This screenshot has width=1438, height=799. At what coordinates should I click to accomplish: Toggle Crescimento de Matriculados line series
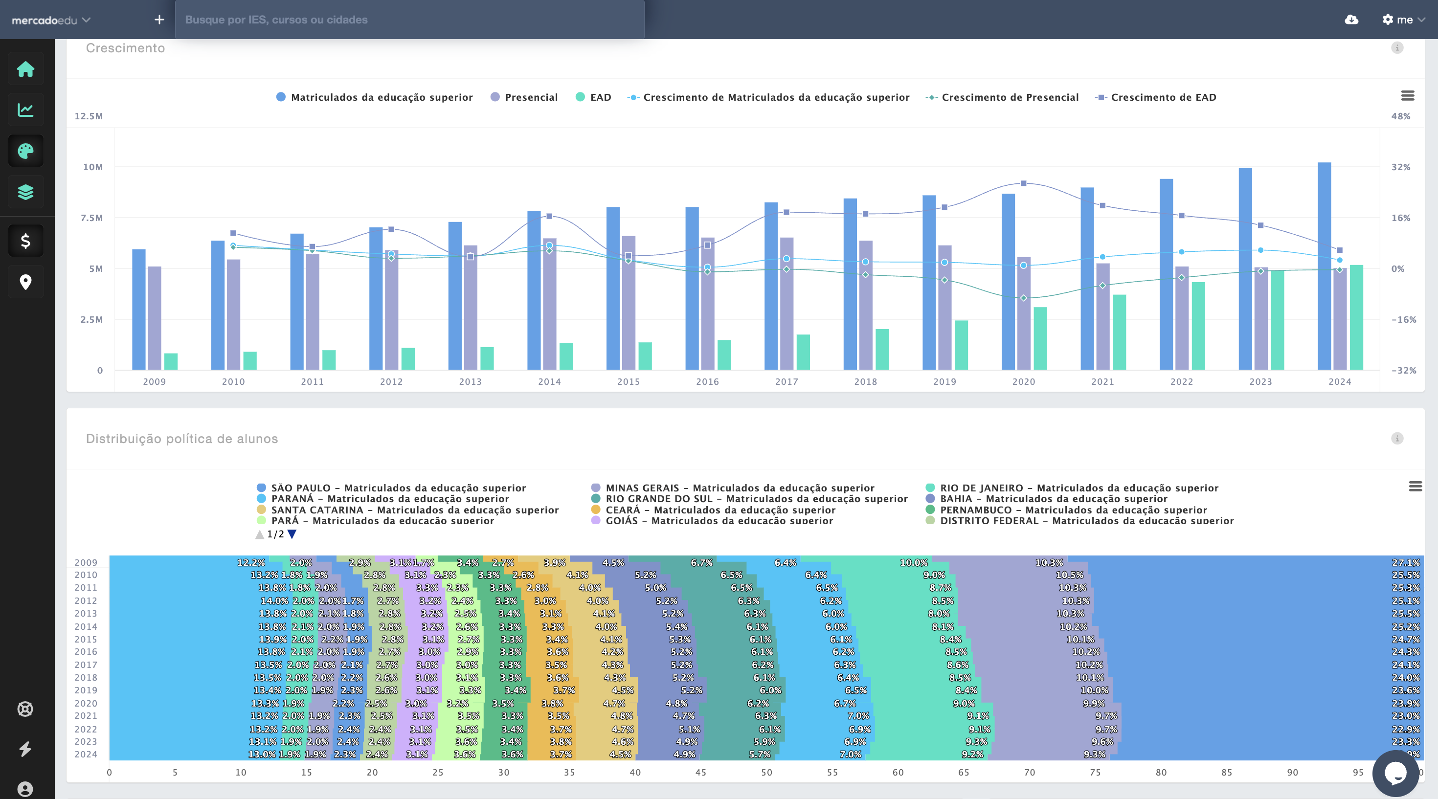(x=768, y=97)
